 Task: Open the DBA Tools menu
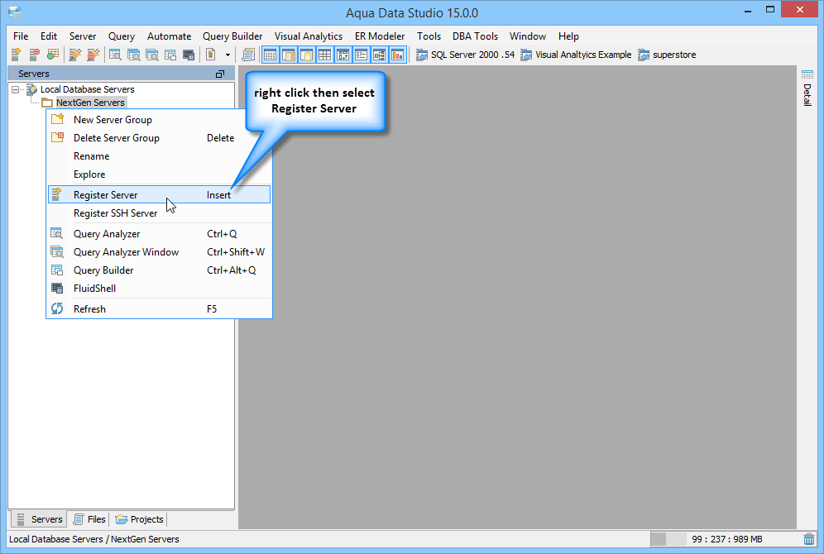coord(475,36)
